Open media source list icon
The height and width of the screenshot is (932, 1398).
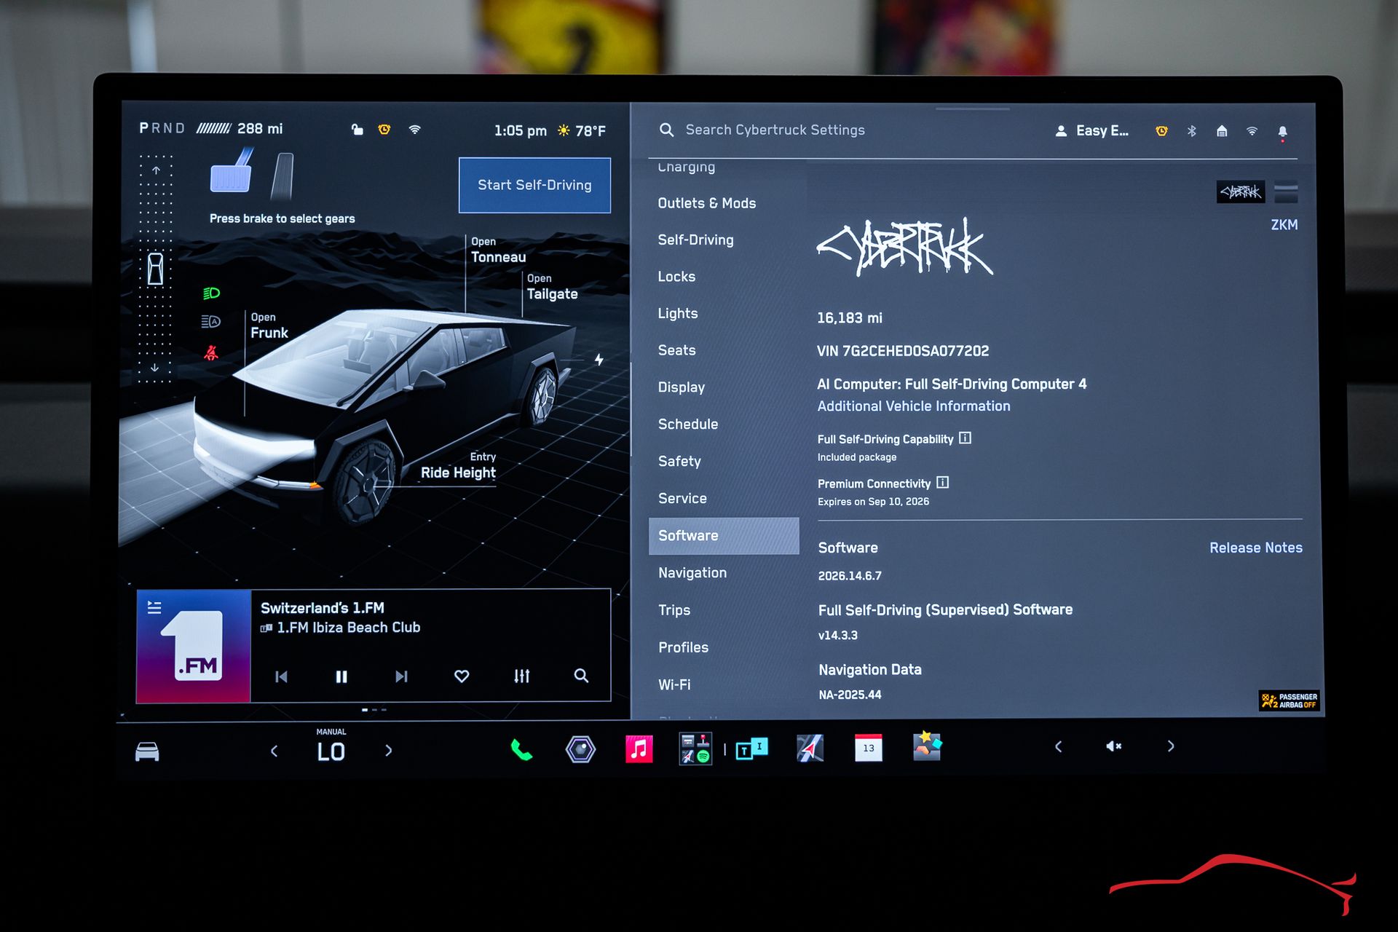154,607
